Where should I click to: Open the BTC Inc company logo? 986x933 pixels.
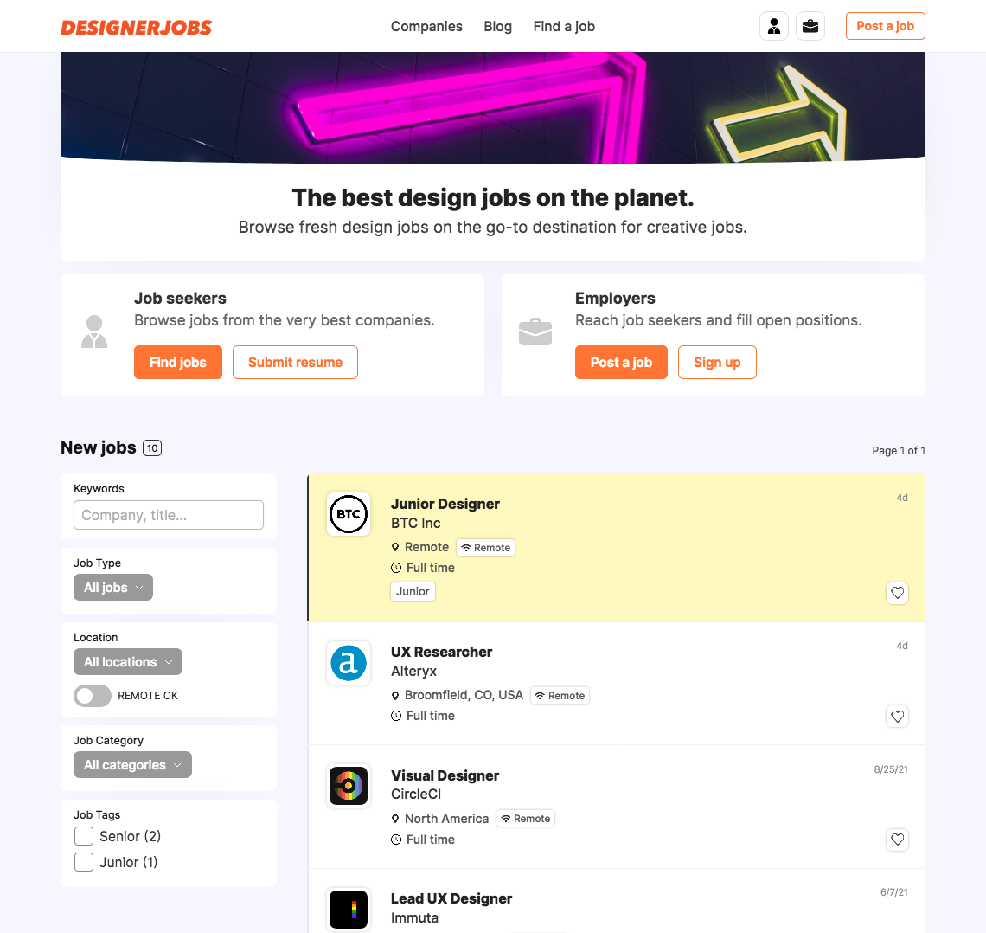coord(349,514)
